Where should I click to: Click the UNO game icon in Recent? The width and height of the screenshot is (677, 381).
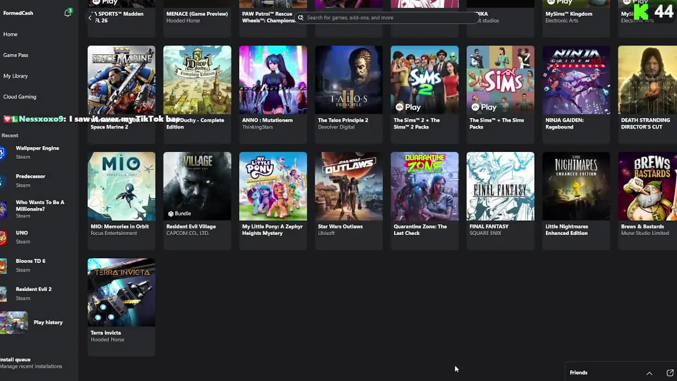click(x=3, y=237)
